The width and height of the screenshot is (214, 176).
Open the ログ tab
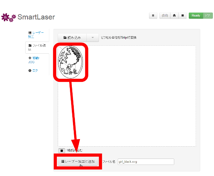coord(33,70)
